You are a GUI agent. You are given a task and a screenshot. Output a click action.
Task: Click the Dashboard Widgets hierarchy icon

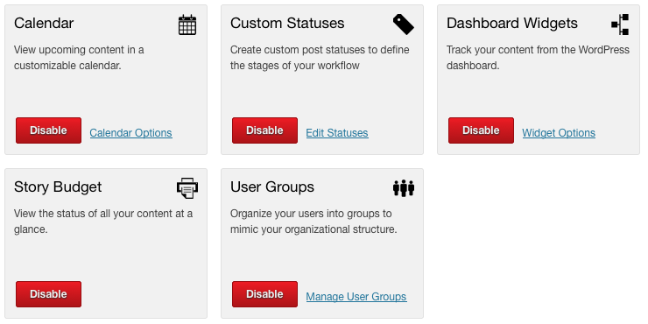[x=620, y=25]
